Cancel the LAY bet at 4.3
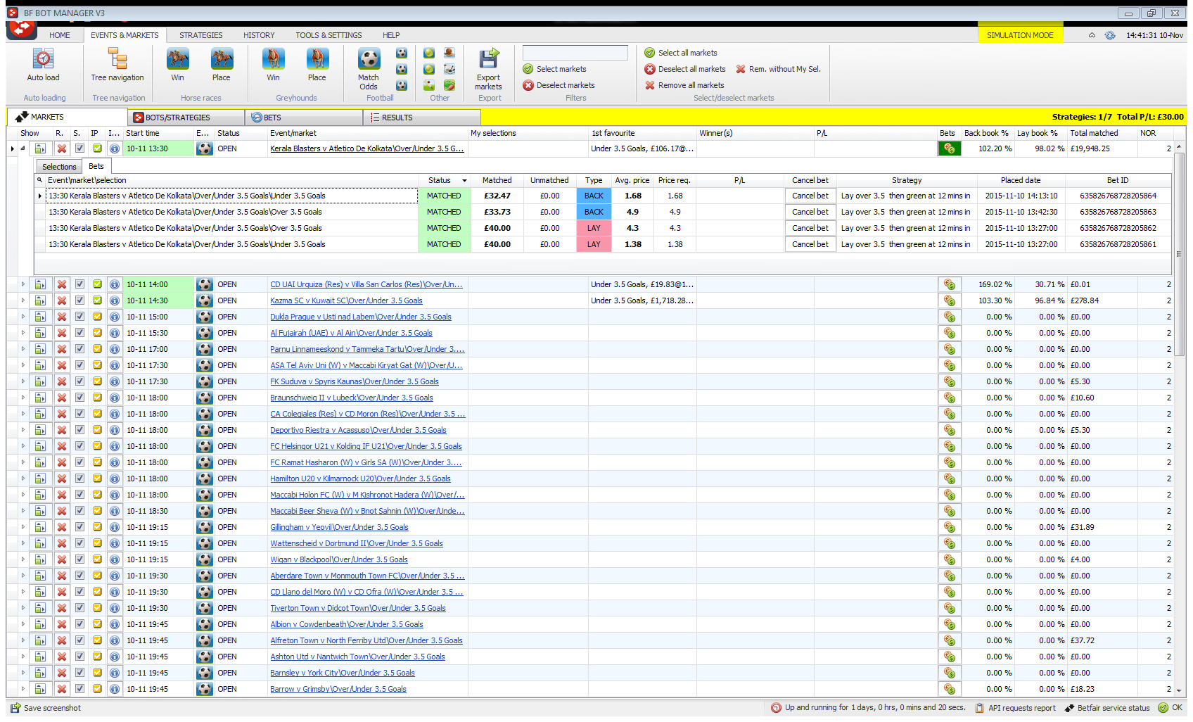The image size is (1193, 722). (x=810, y=228)
